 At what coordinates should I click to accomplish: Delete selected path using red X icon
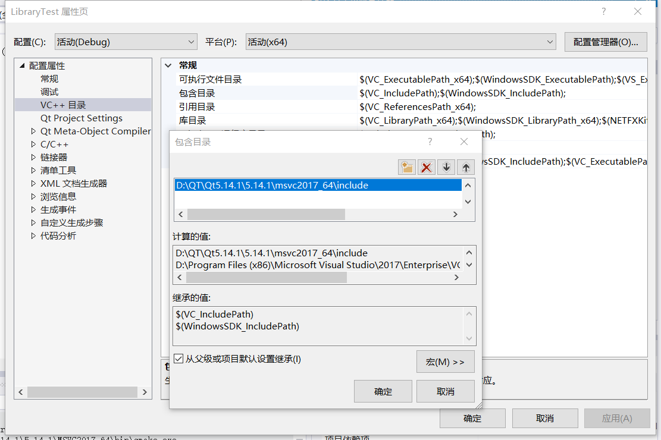coord(427,167)
